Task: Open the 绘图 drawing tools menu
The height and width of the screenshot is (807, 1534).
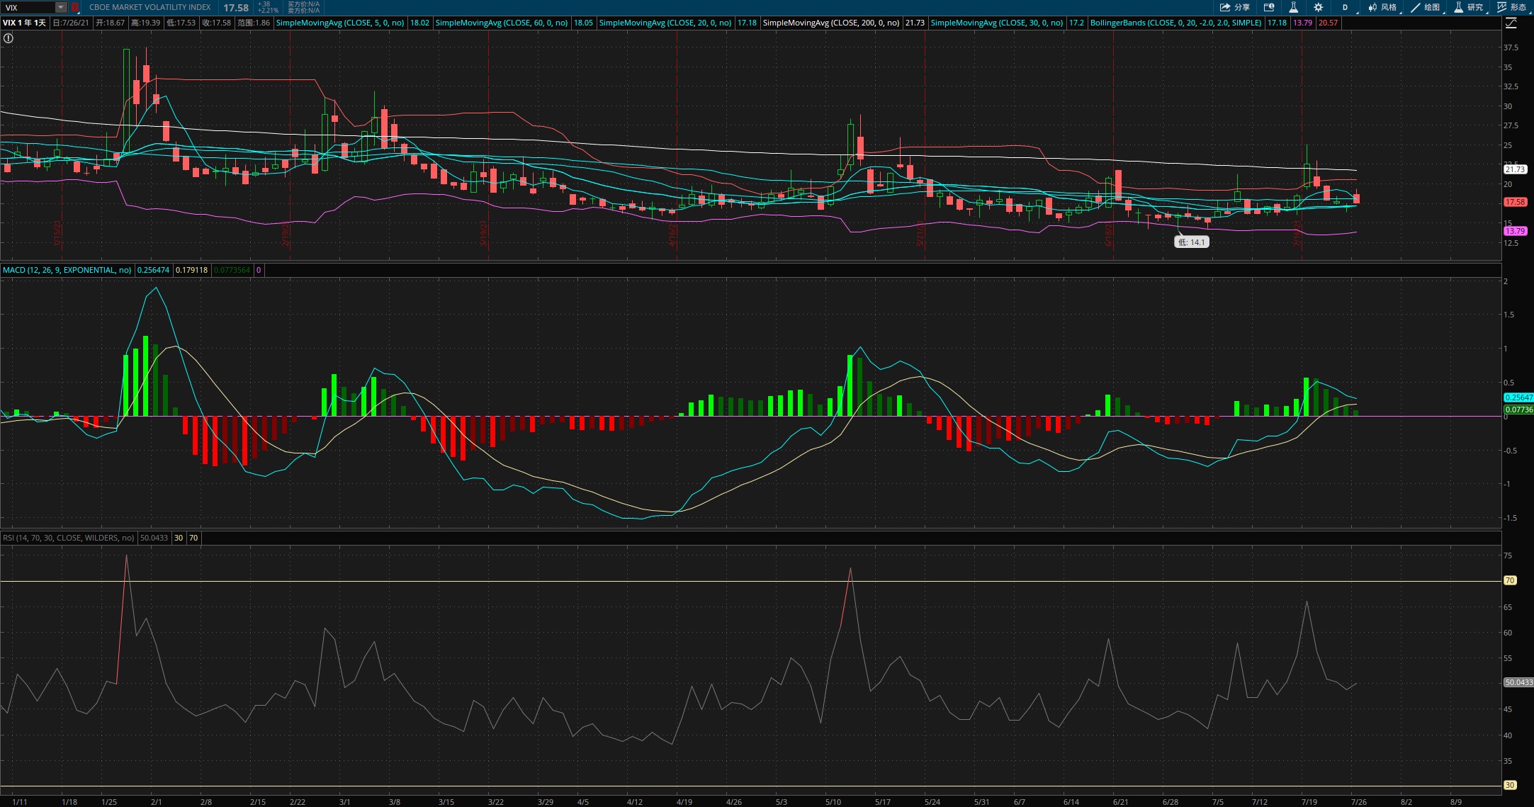Action: coord(1426,7)
